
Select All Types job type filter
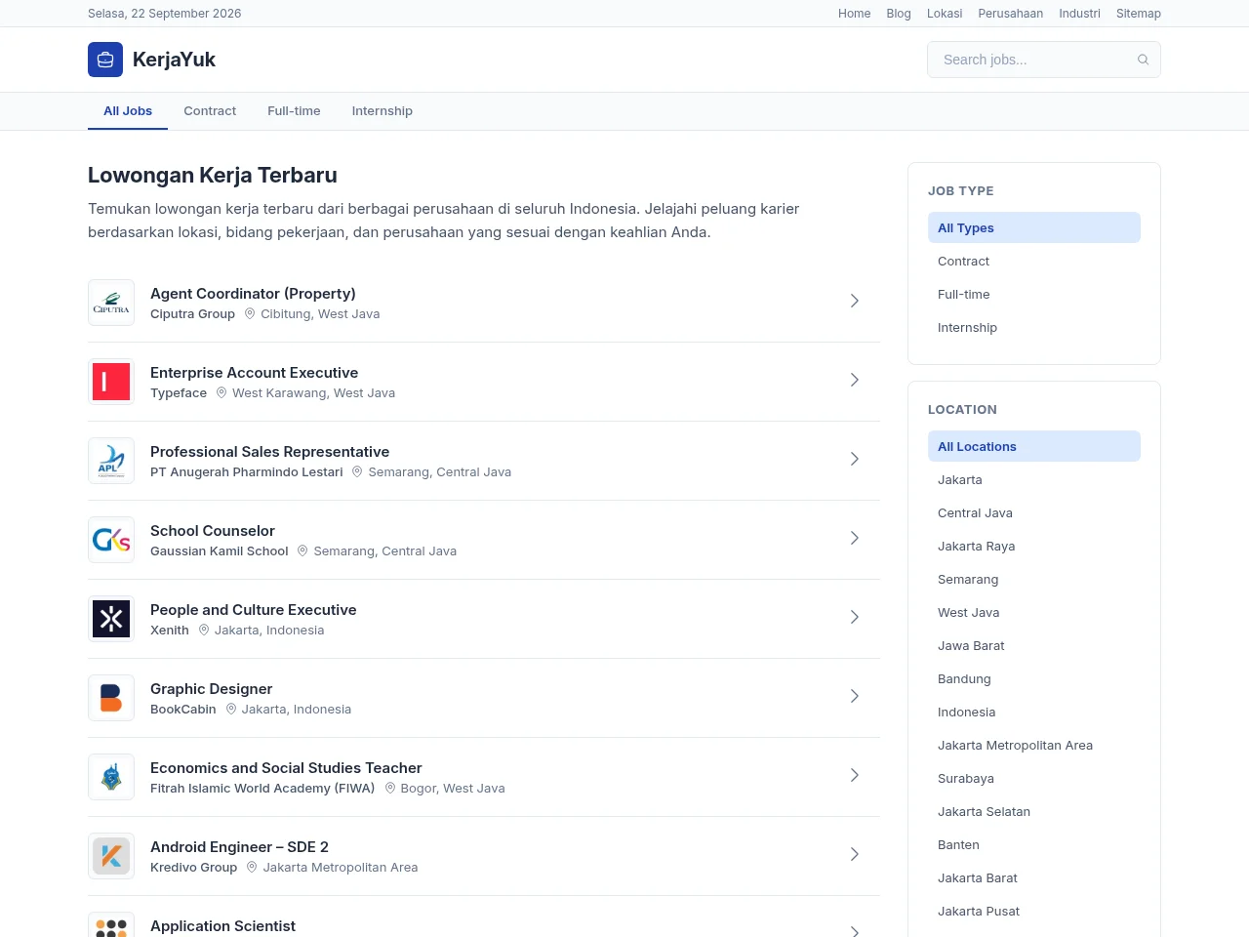[1034, 227]
